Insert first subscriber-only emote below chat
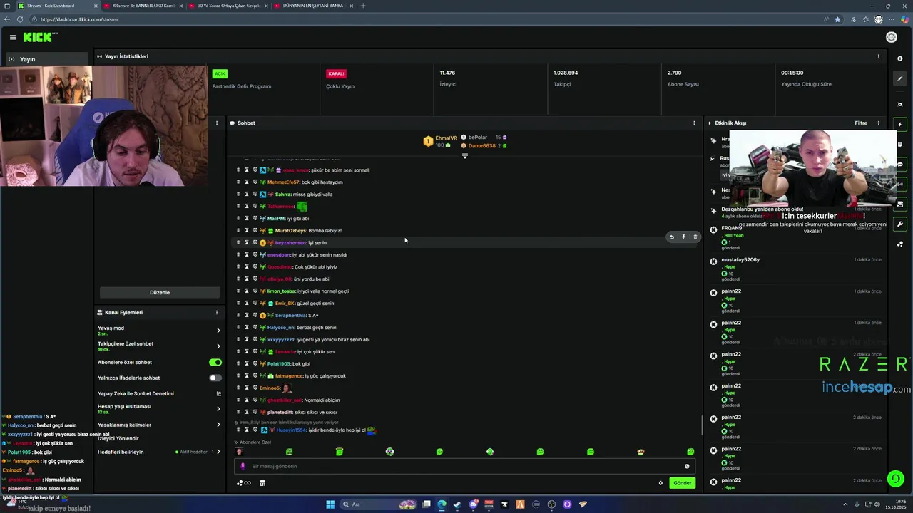The height and width of the screenshot is (513, 913). tap(239, 452)
